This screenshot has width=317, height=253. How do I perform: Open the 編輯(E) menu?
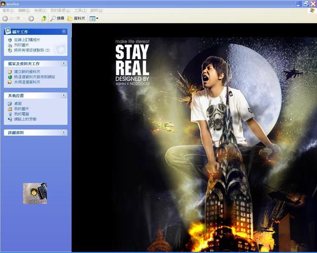pos(24,11)
